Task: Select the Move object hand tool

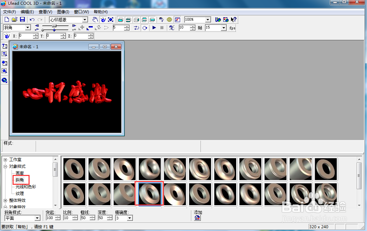Action: pyautogui.click(x=95, y=20)
